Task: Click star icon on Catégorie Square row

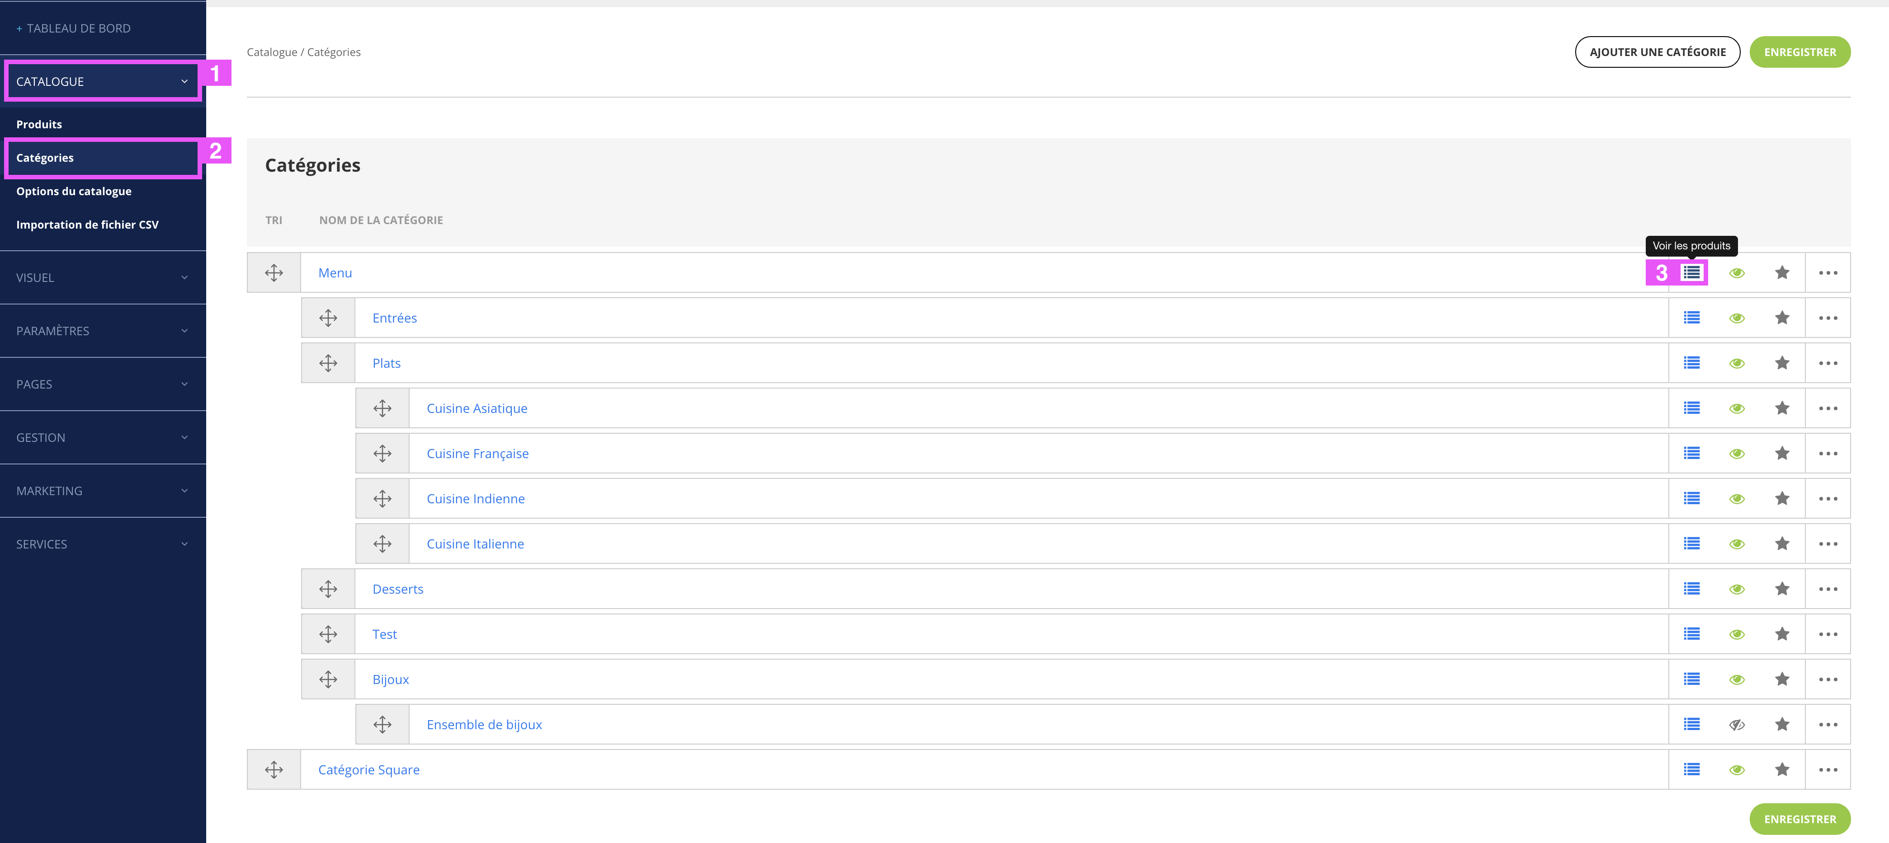Action: [1782, 769]
